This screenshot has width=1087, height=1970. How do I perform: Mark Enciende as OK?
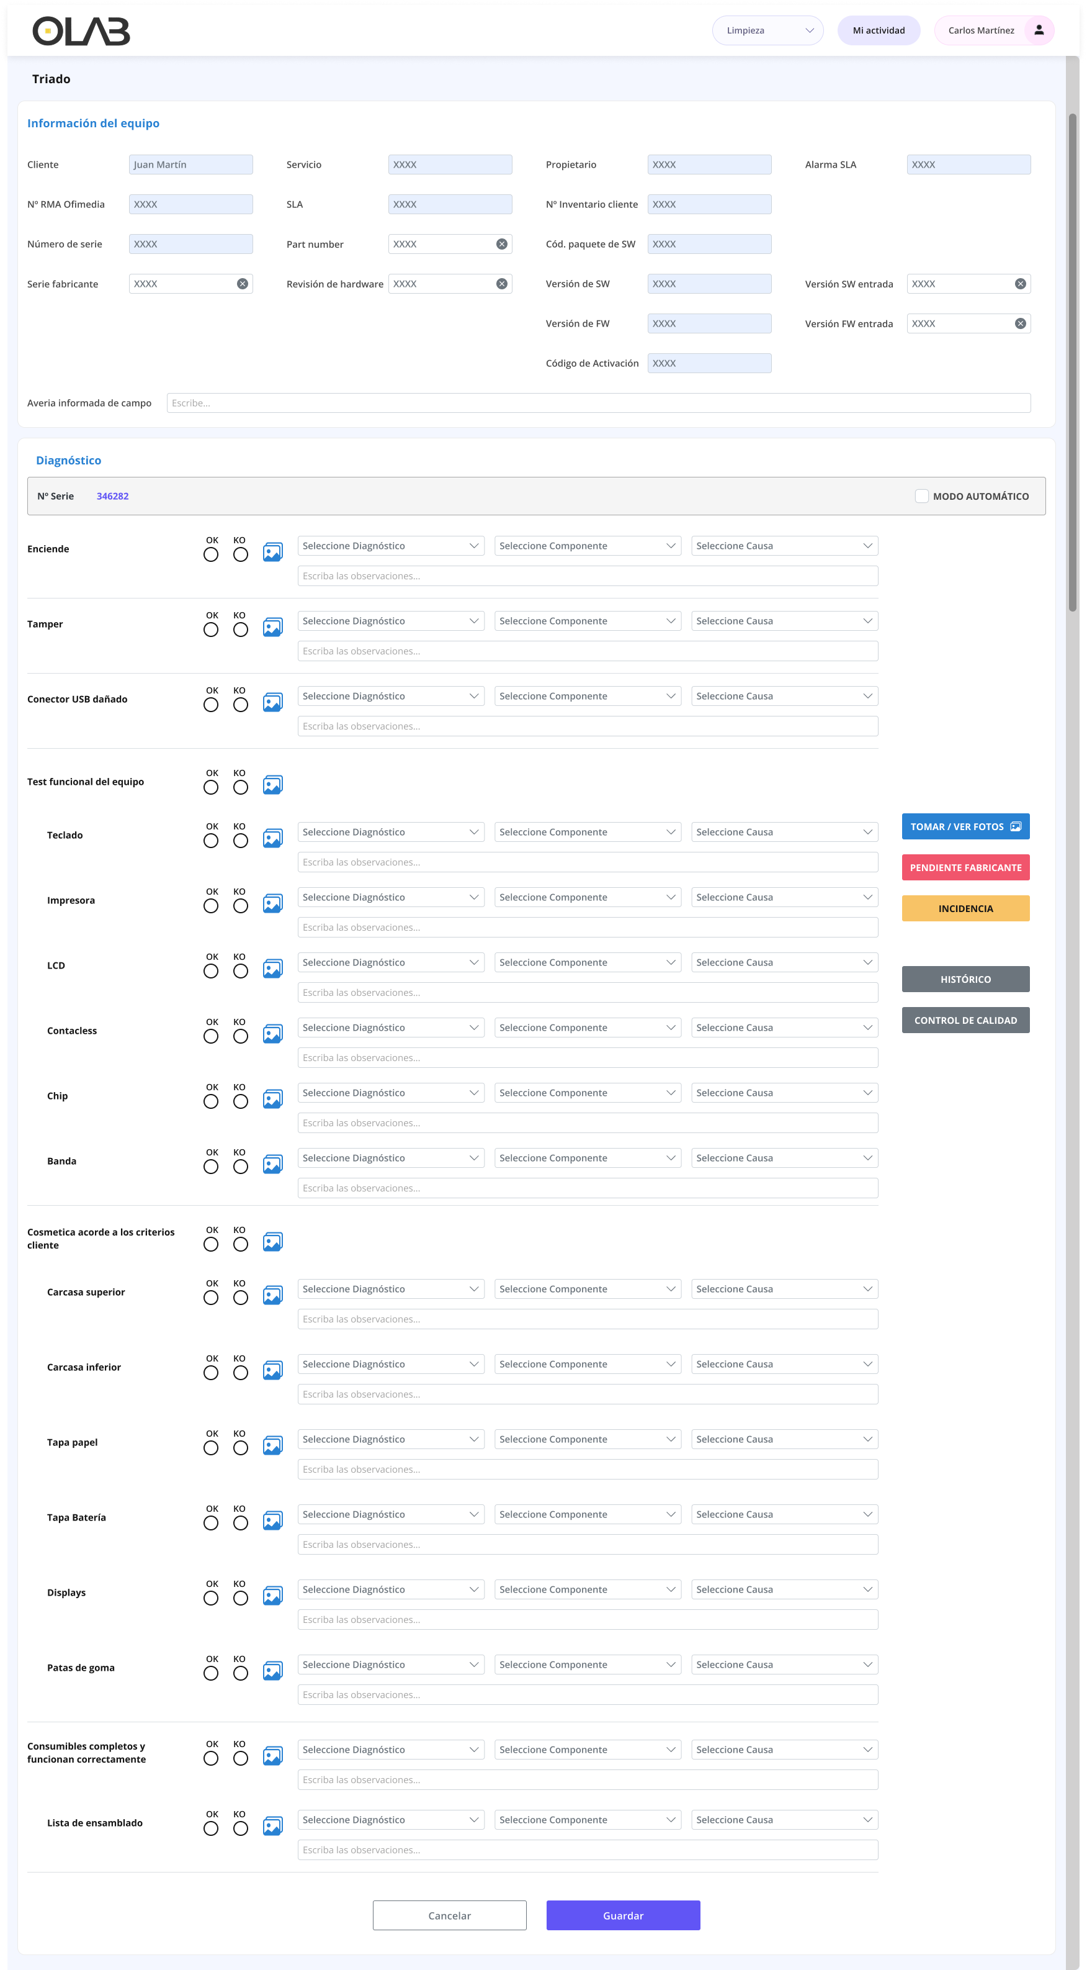(211, 554)
